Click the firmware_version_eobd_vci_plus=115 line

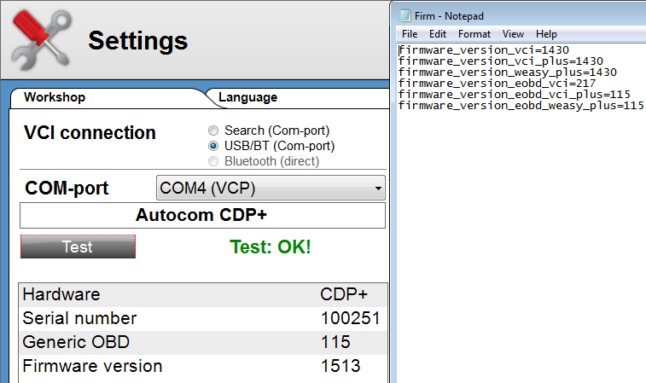pos(515,95)
